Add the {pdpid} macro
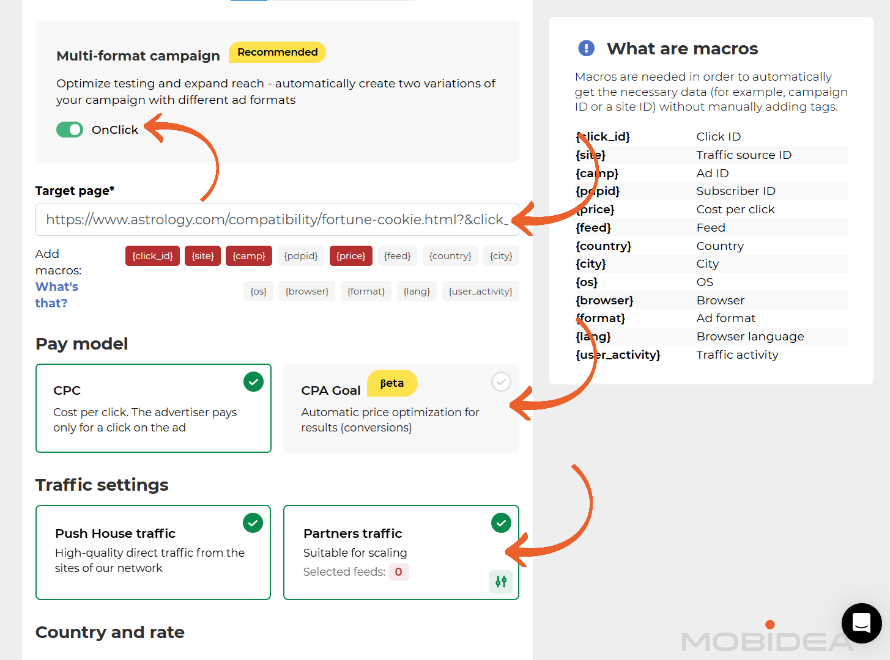Screen dimensions: 890x660 point(300,256)
